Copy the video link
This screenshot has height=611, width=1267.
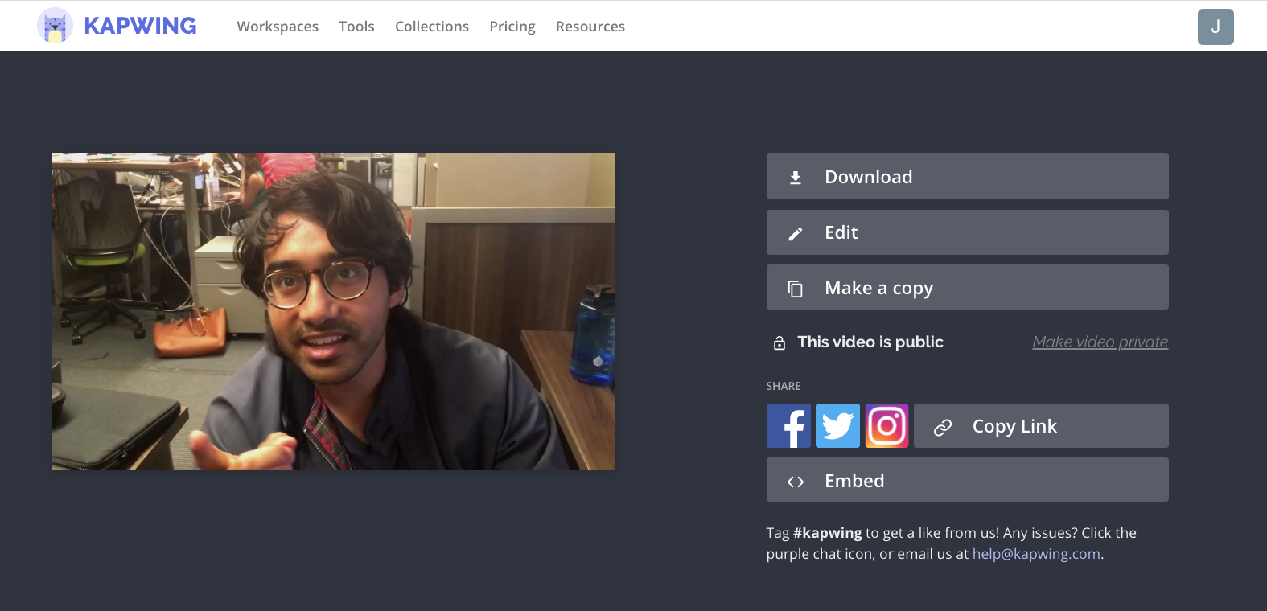1041,426
